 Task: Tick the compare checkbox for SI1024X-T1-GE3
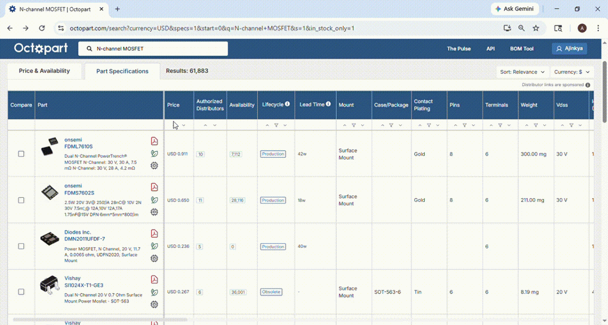click(x=21, y=292)
